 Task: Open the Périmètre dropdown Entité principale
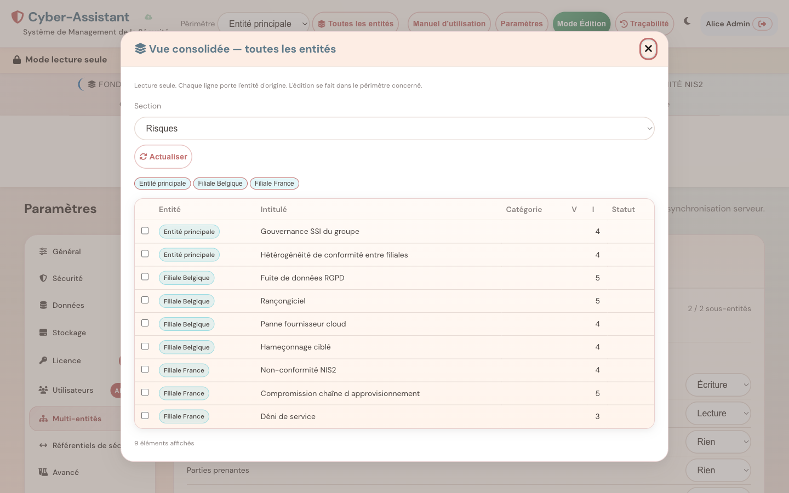pos(264,24)
